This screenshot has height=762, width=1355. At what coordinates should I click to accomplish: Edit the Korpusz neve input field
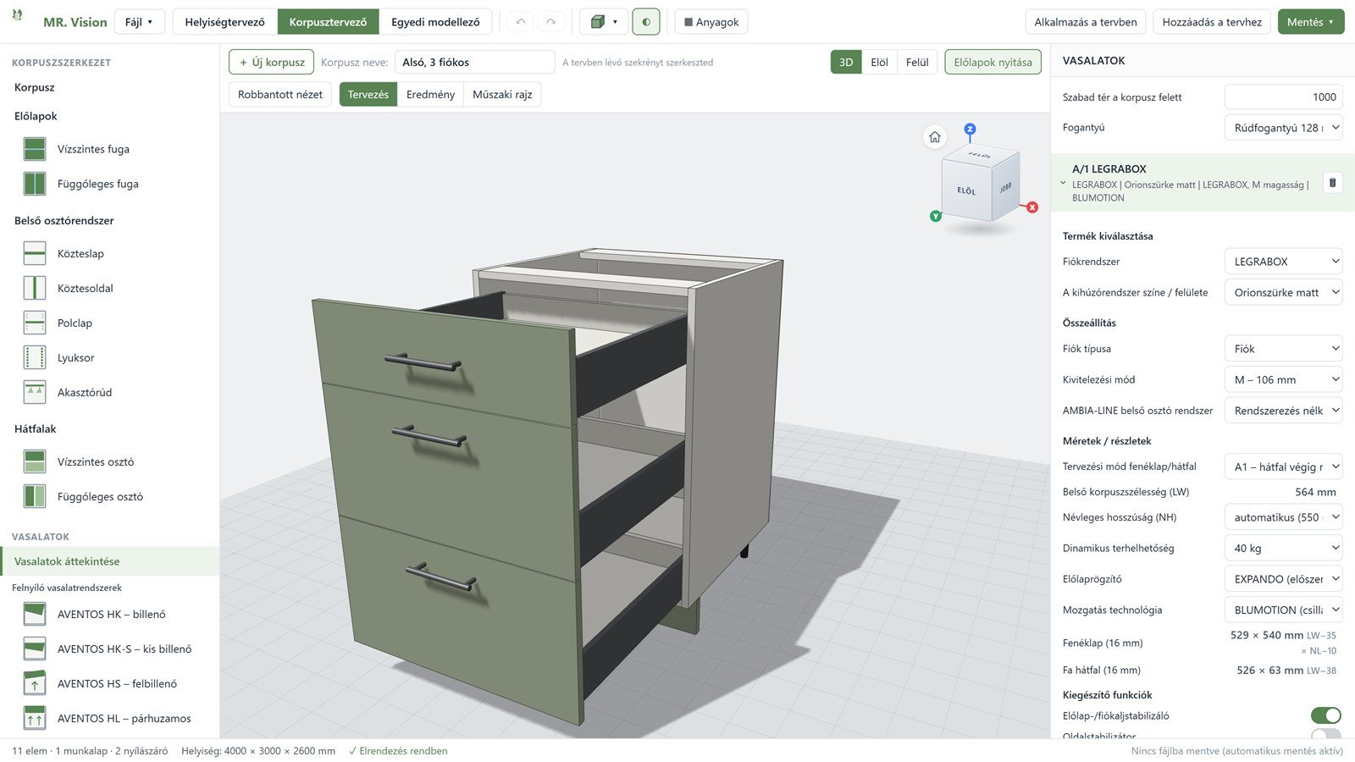pos(475,62)
